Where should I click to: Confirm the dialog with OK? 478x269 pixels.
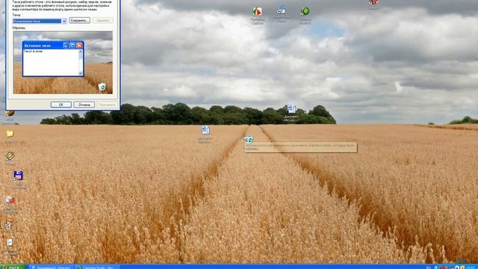tap(61, 105)
